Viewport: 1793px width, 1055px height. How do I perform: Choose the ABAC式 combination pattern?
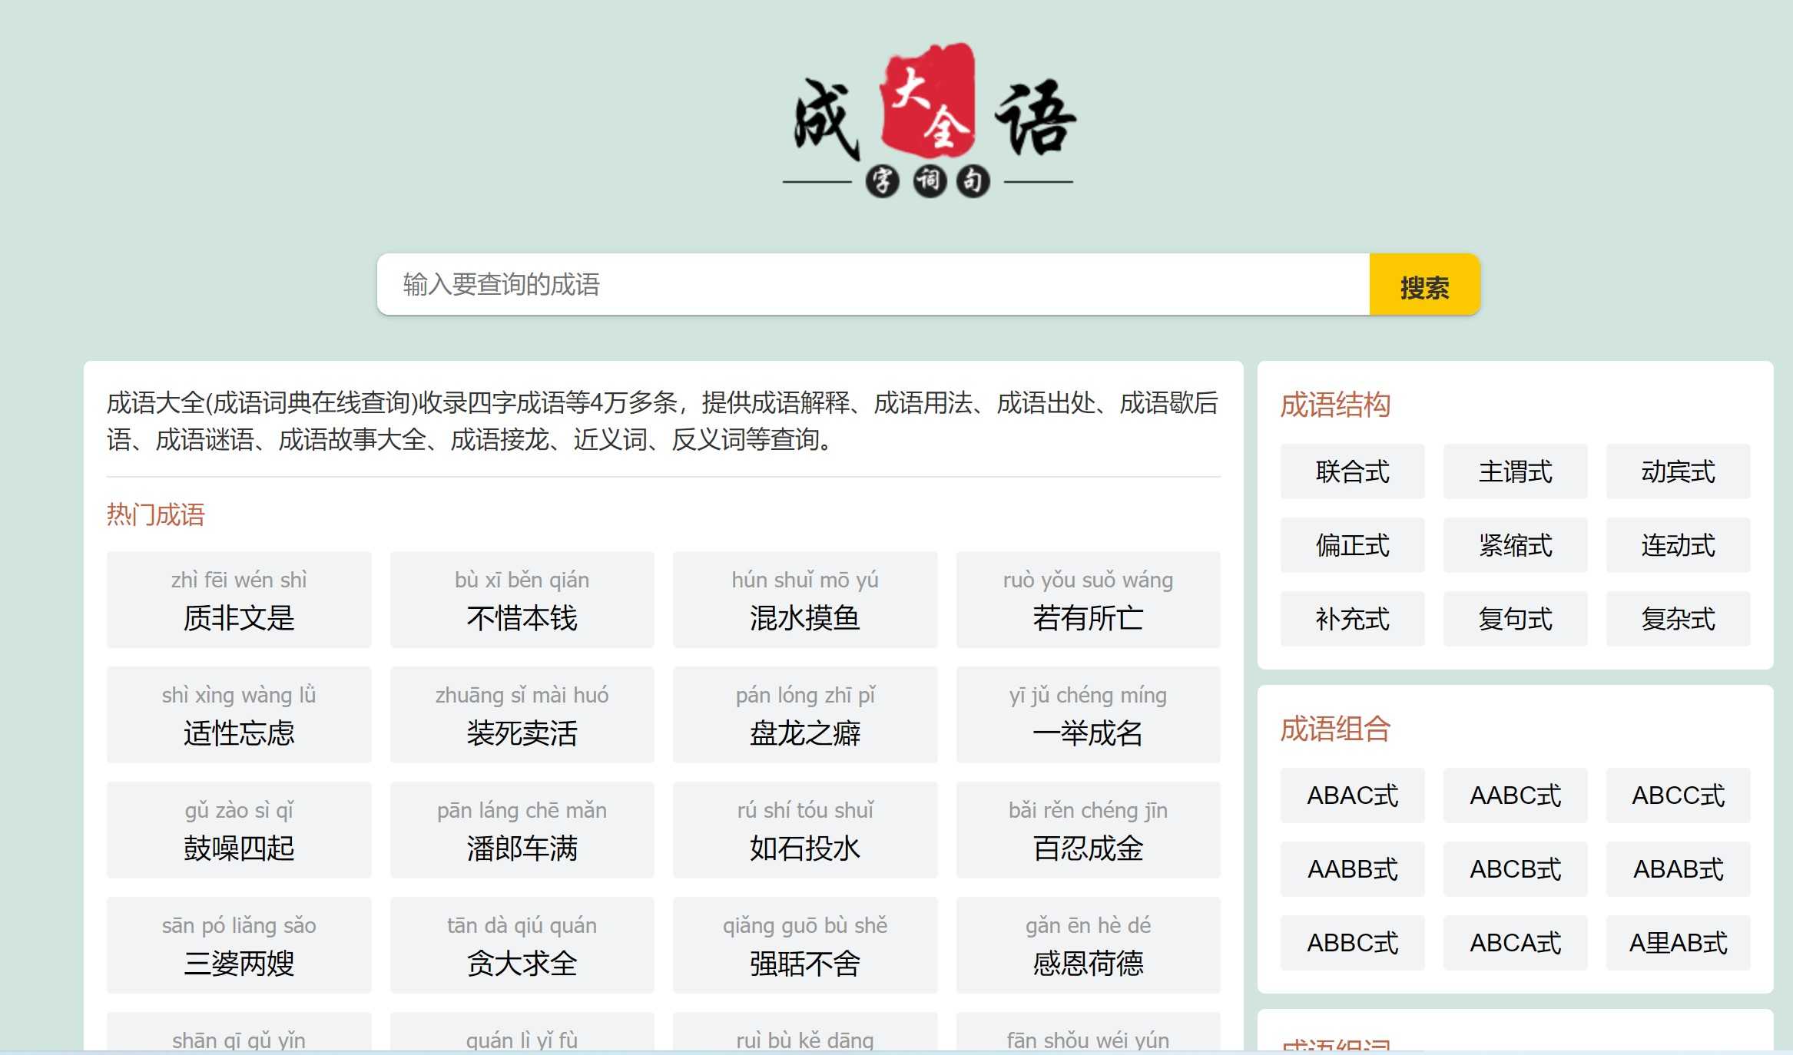click(1352, 795)
